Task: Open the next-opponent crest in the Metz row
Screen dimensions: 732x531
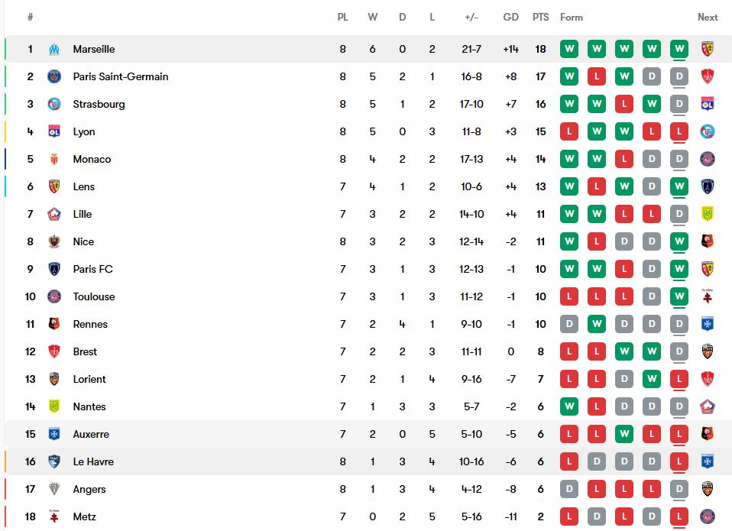Action: tap(708, 516)
